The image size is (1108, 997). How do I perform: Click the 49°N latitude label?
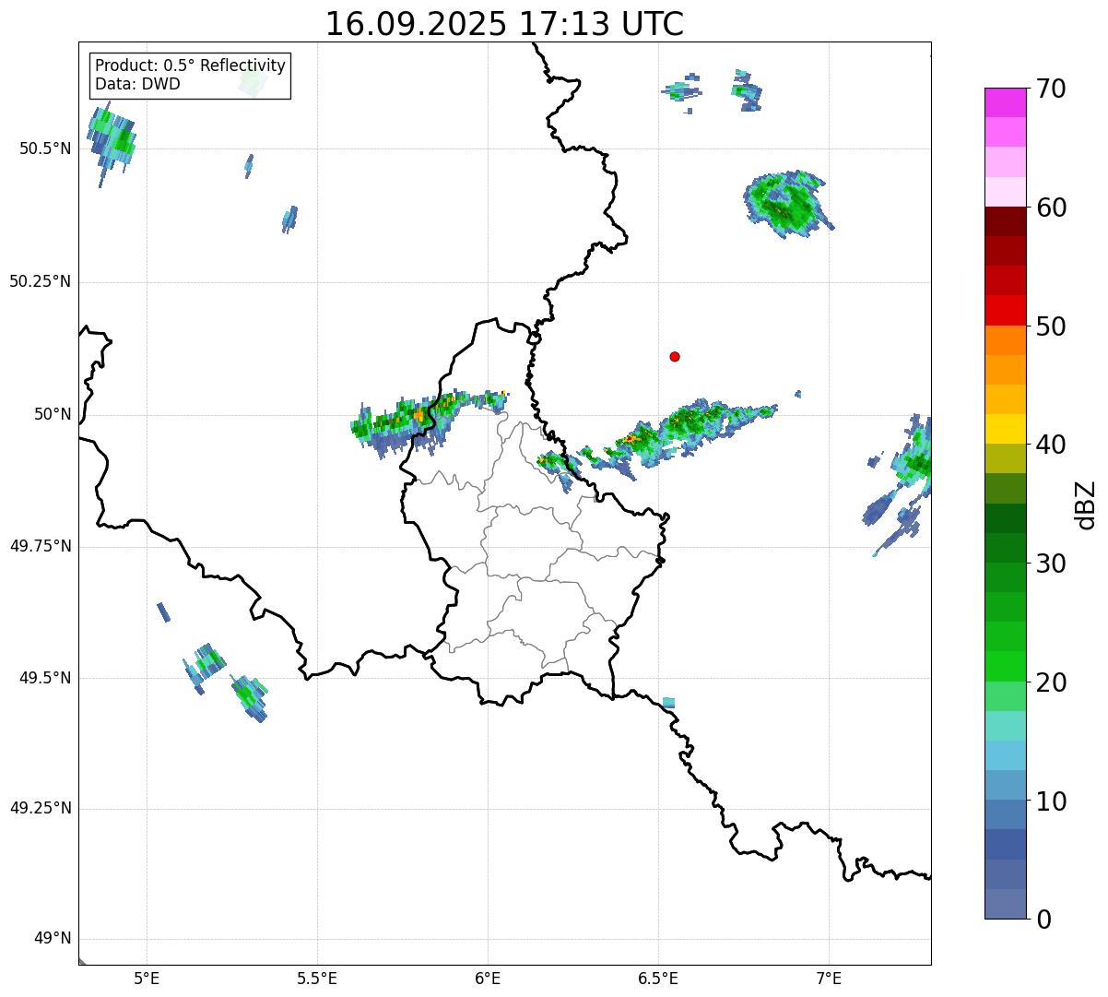point(53,939)
